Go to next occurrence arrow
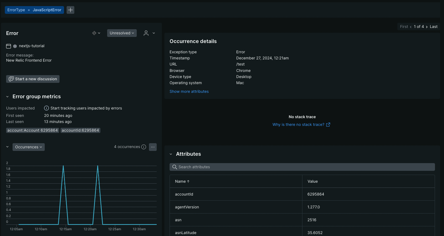 [427, 27]
